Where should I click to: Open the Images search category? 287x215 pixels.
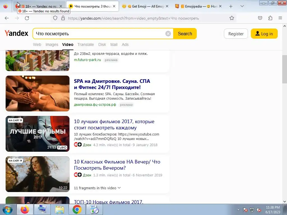(x=52, y=45)
